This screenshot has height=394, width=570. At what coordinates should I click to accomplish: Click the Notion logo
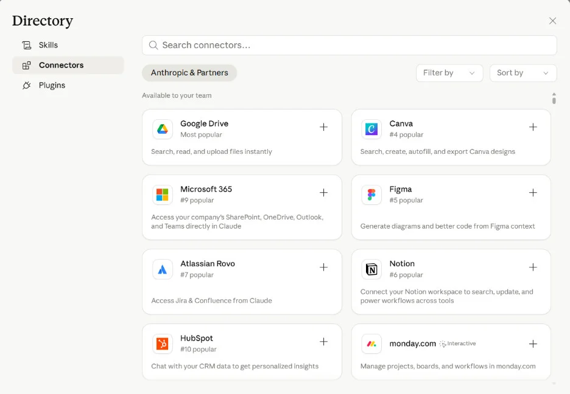click(371, 269)
